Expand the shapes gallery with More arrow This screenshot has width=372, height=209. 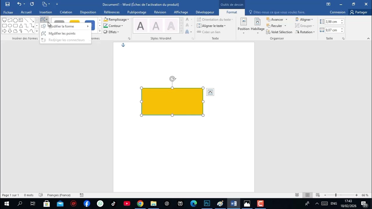pyautogui.click(x=37, y=31)
